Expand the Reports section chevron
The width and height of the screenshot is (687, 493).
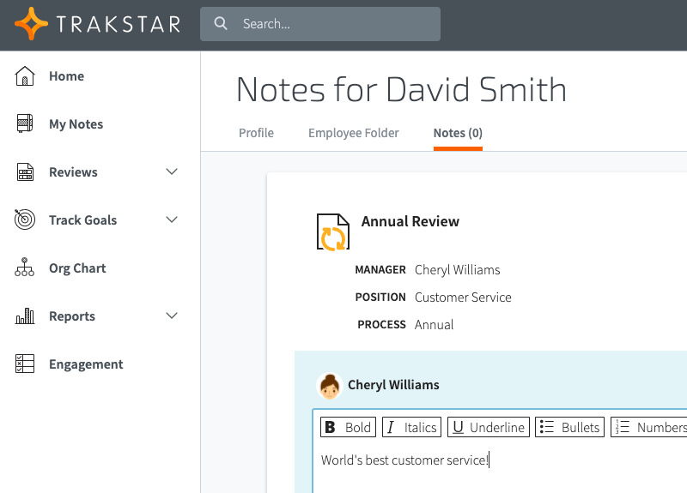click(172, 316)
